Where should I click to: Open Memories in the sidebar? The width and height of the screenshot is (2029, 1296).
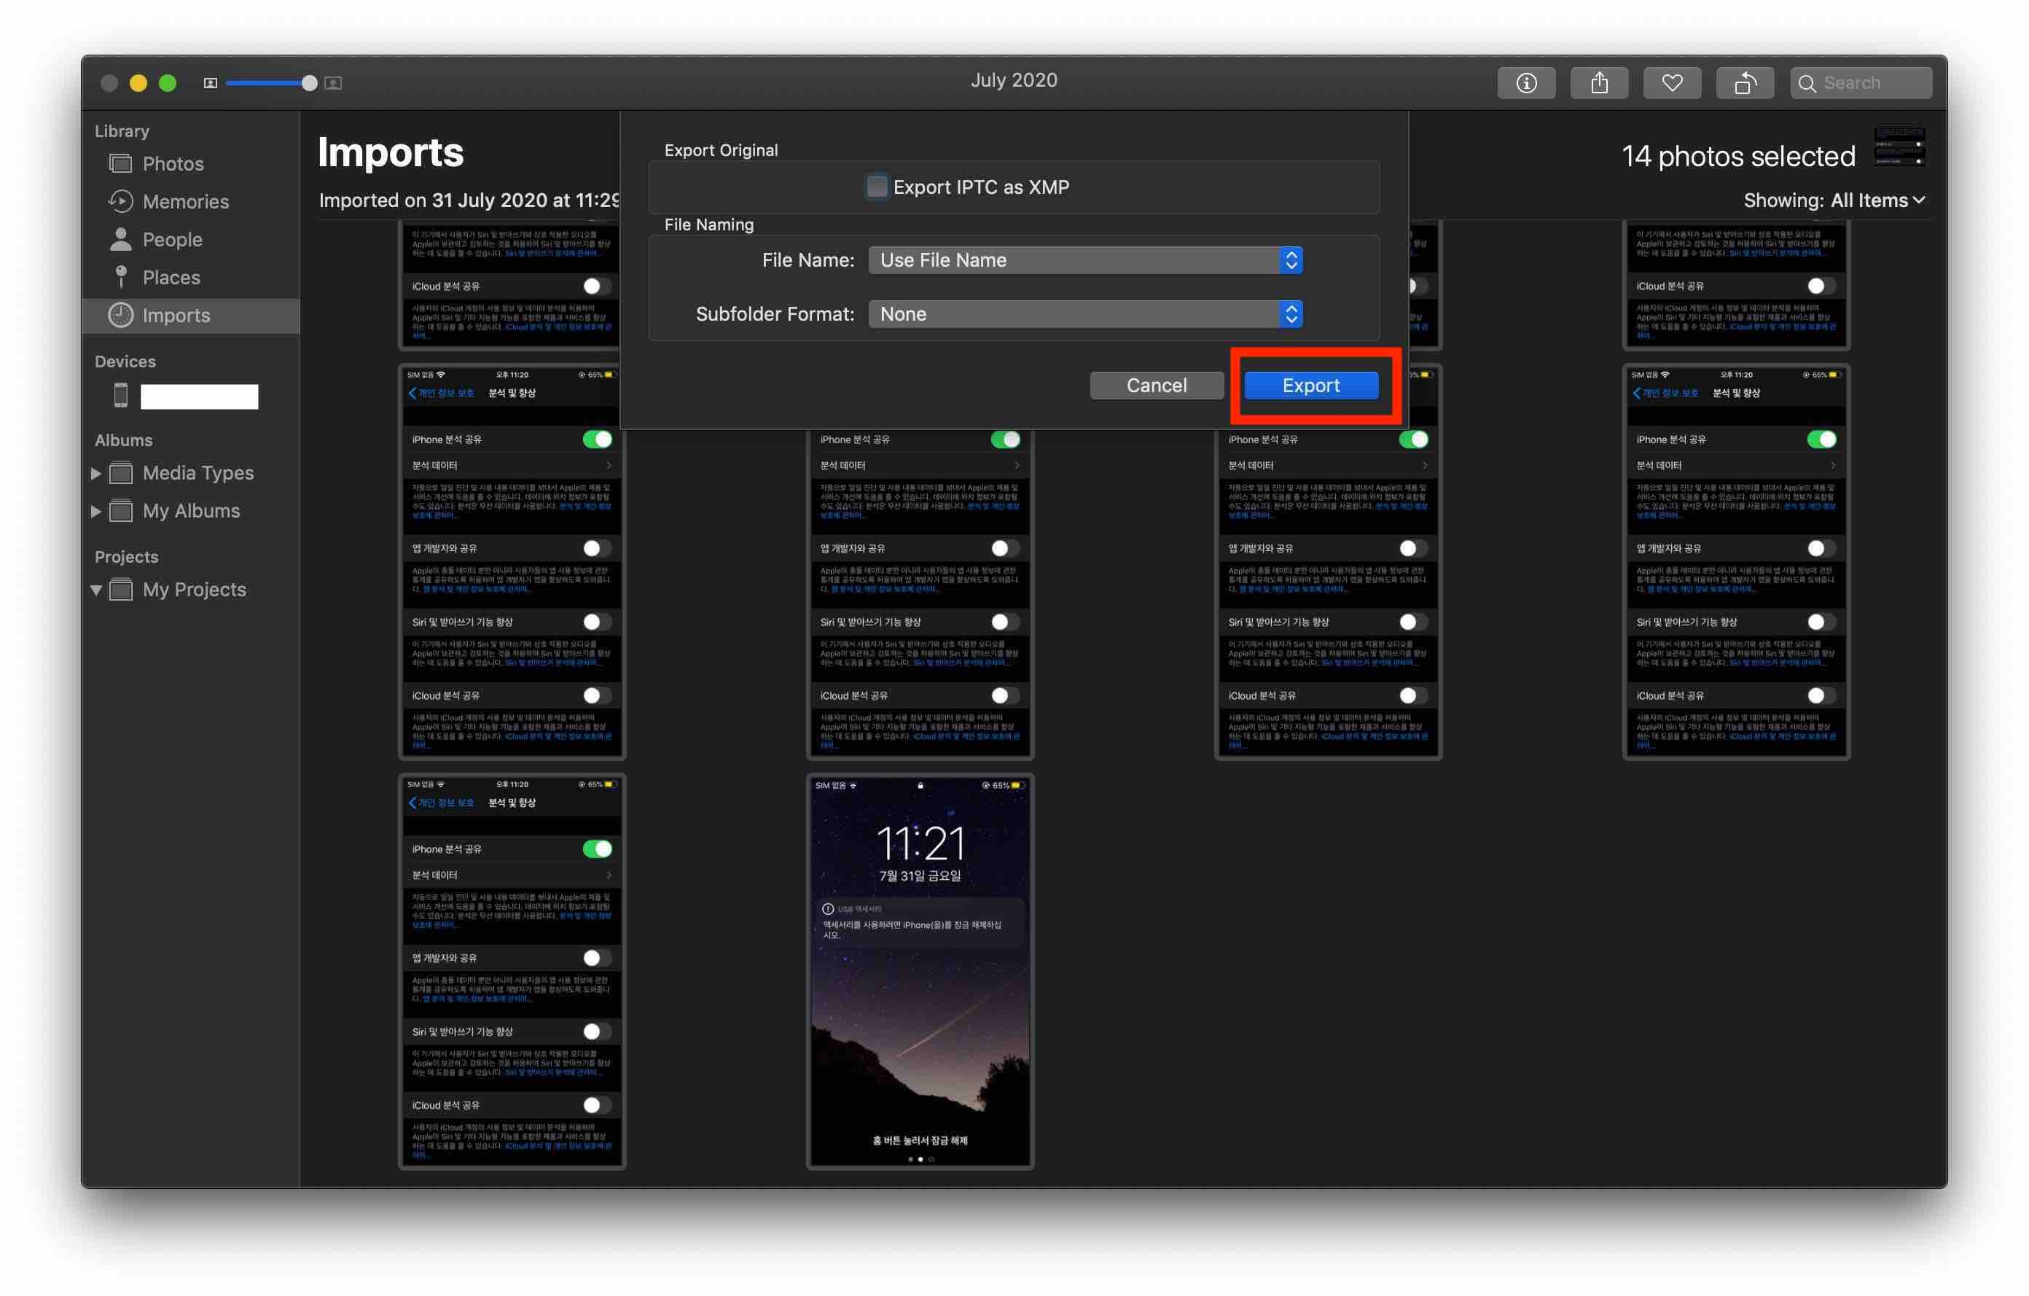185,201
